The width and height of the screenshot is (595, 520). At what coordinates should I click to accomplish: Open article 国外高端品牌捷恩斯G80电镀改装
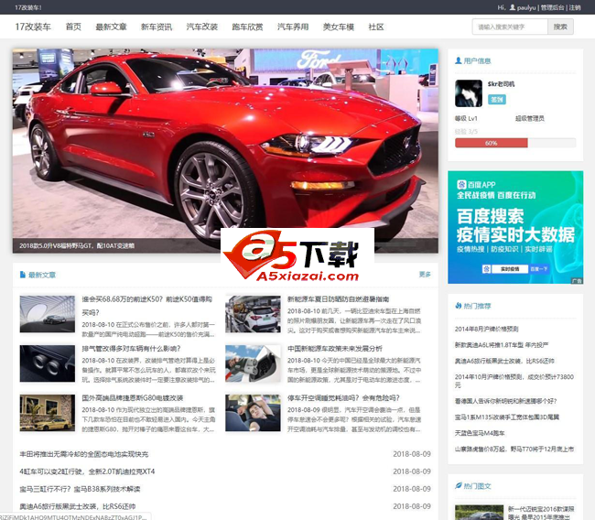pyautogui.click(x=133, y=397)
